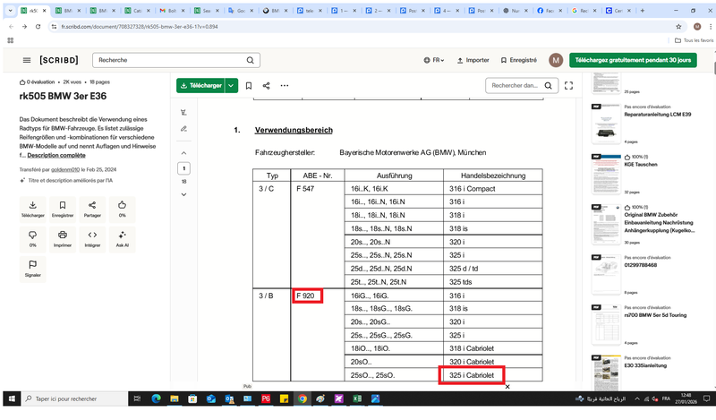Open the Description complète link
716x420 pixels.
point(56,156)
